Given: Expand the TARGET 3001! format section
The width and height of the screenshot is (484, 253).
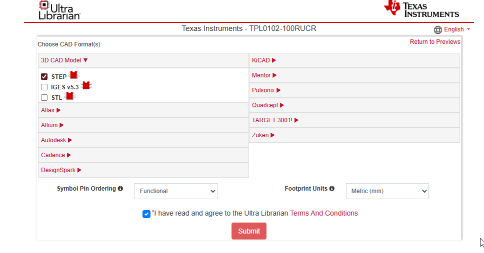Looking at the screenshot, I should click(354, 120).
